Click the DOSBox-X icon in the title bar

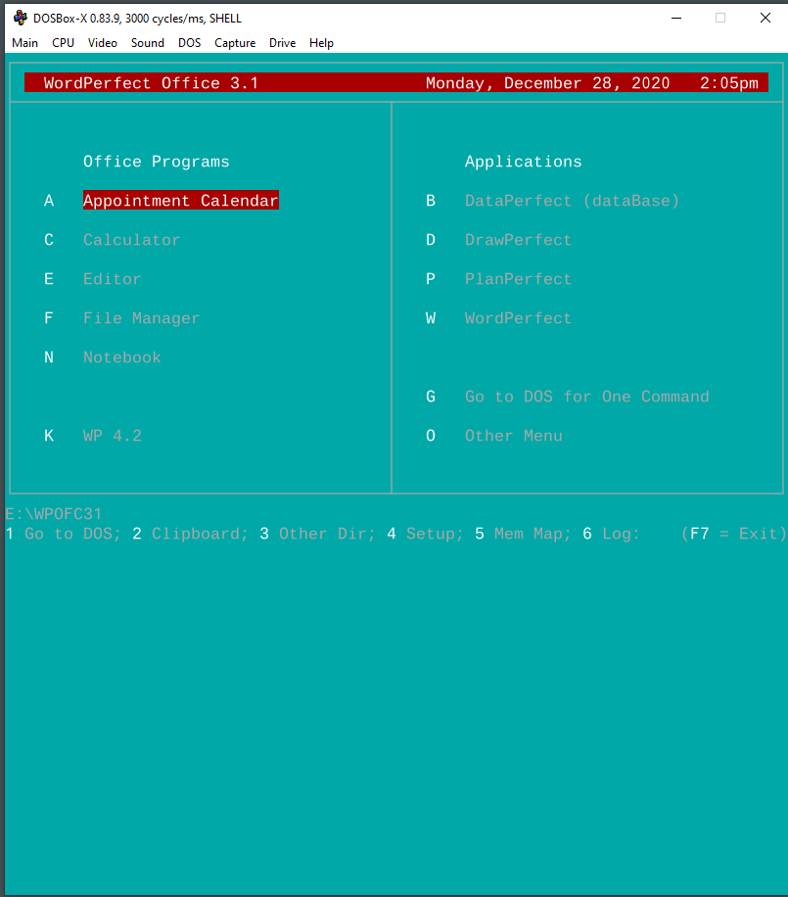pos(20,18)
